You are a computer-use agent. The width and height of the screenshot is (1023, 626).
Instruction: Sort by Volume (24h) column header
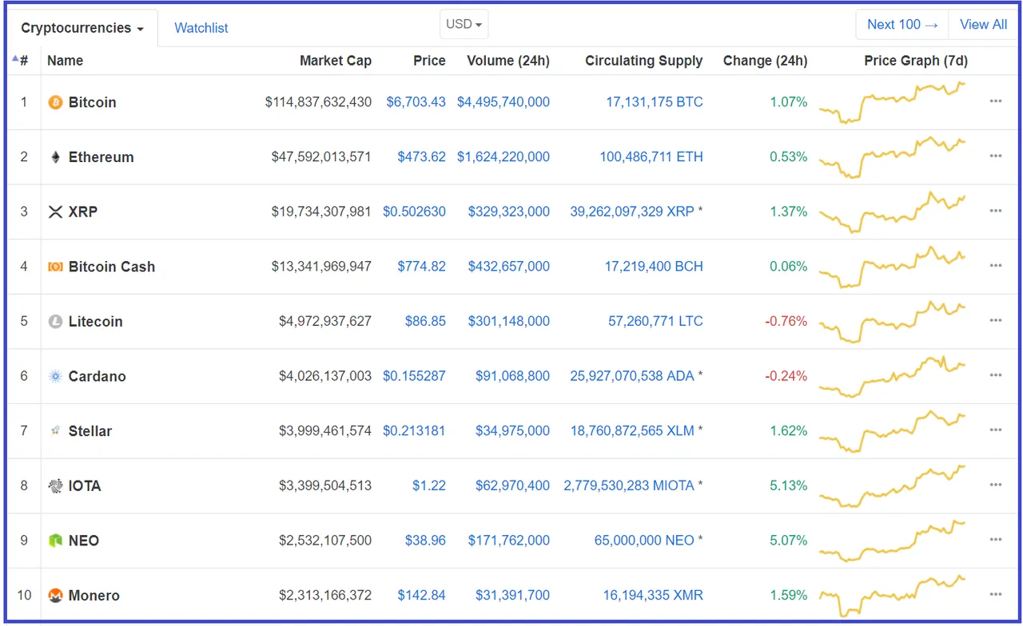point(508,61)
